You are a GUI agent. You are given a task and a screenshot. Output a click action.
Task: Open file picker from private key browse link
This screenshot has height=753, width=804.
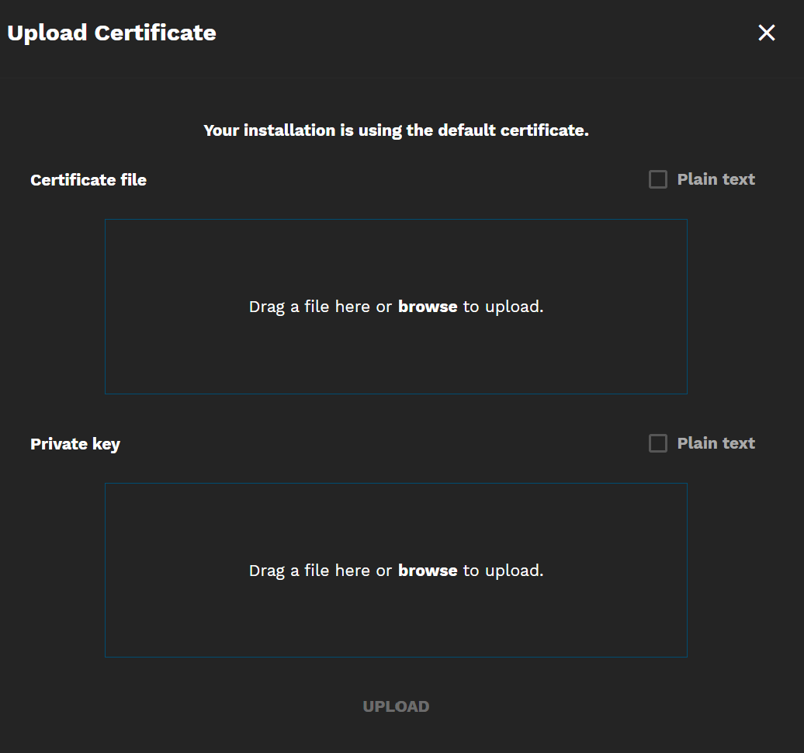pyautogui.click(x=428, y=570)
